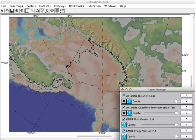This screenshot has width=196, height=140.
Task: Expand the Datasets menu
Action: 45,6
